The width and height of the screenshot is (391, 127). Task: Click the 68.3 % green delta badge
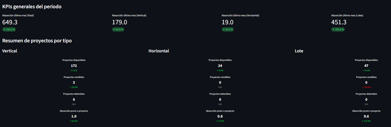pos(118,30)
